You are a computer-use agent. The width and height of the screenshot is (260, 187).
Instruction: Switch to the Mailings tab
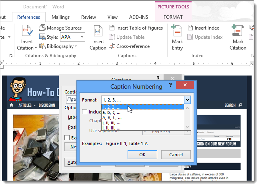click(60, 17)
